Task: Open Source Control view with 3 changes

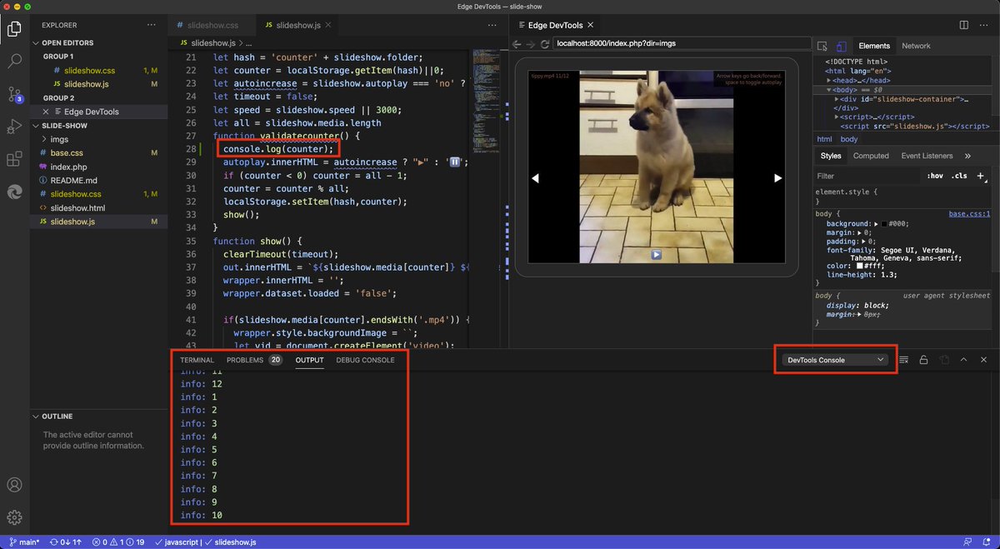Action: coord(14,94)
